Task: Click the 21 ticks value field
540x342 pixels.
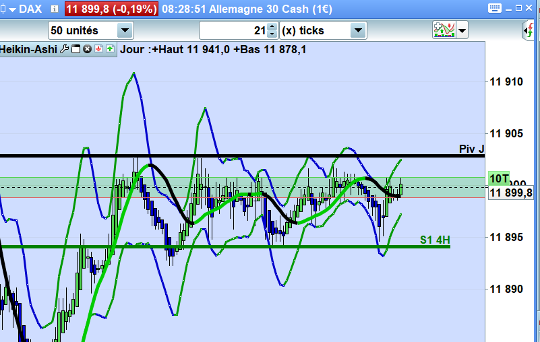Action: pos(233,30)
